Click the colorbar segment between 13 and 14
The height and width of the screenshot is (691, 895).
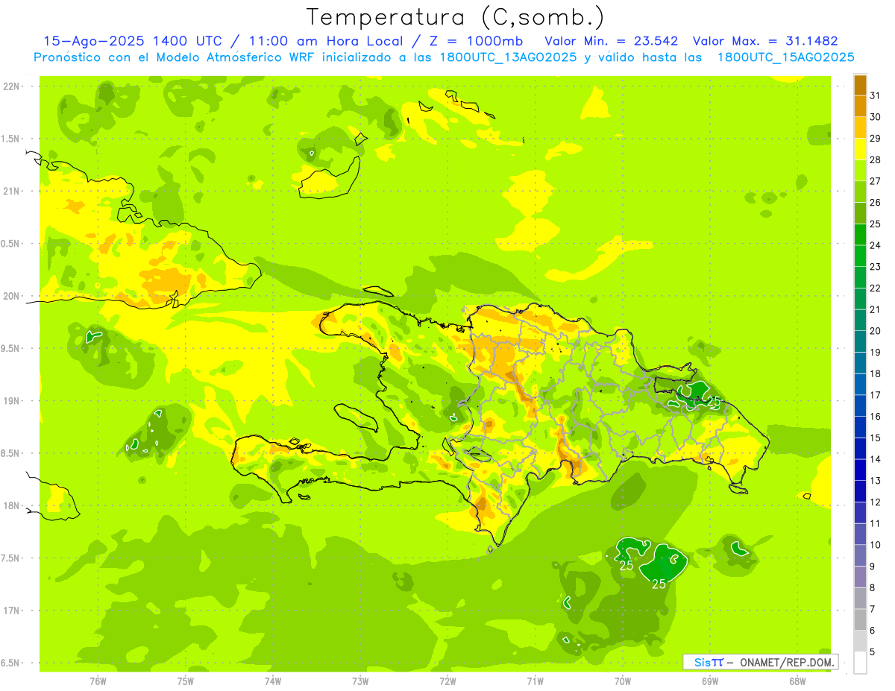pos(860,470)
